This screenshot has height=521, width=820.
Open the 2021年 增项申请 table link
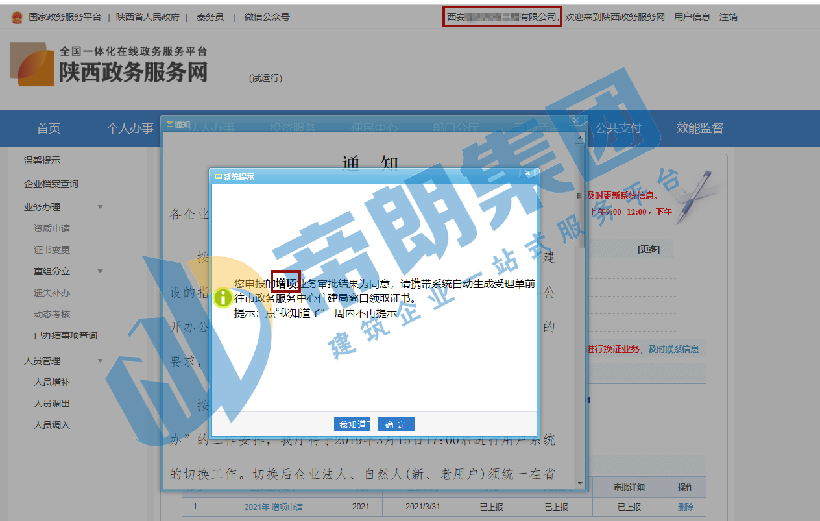coord(274,507)
